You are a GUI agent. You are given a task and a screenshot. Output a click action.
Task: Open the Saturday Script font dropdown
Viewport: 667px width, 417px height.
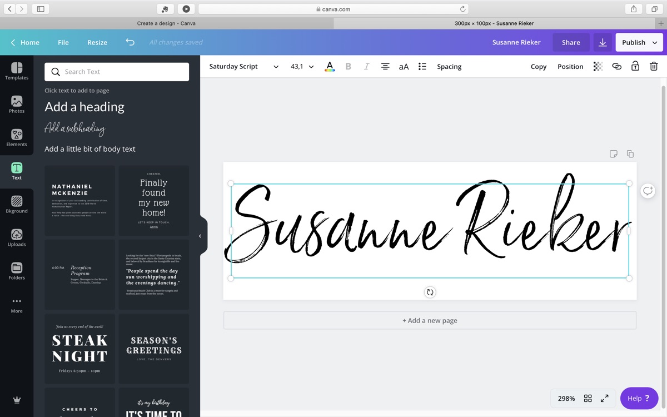click(x=243, y=66)
